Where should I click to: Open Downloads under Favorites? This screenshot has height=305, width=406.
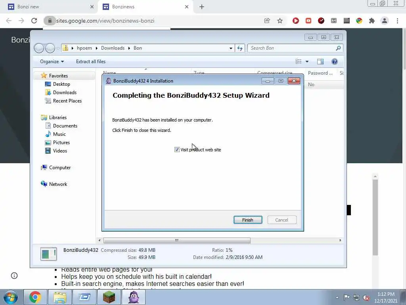(65, 92)
